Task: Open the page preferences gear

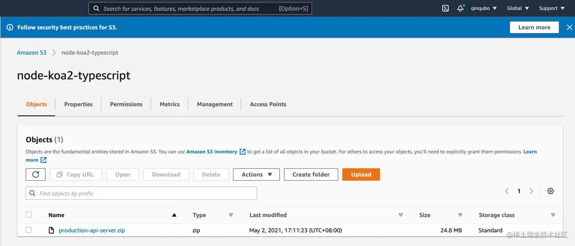Action: coord(550,191)
